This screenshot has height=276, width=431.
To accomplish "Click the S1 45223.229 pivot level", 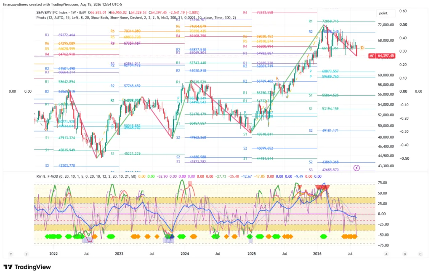I will 125,154.
